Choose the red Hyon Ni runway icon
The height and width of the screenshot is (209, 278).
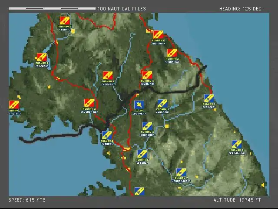pyautogui.click(x=147, y=75)
